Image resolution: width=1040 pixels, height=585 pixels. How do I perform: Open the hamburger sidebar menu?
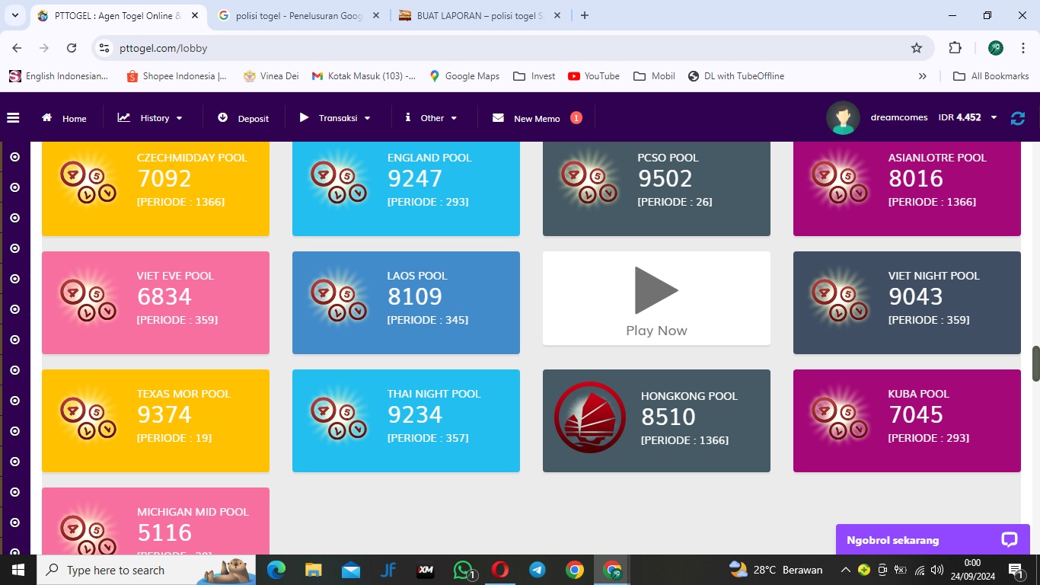[x=13, y=118]
